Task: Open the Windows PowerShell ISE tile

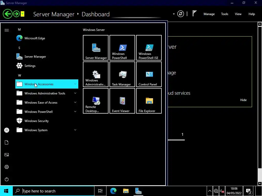Action: [x=149, y=48]
